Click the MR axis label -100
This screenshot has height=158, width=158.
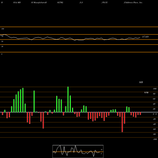pos(155,139)
